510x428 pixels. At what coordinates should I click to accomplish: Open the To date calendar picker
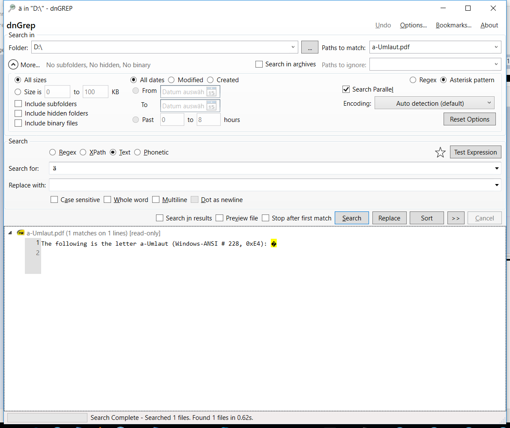pos(211,106)
